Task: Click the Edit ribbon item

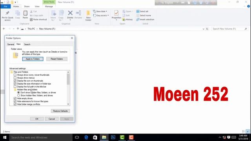Action: [126, 16]
